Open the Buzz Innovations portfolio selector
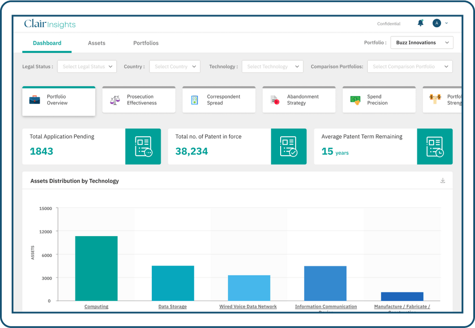 click(x=421, y=43)
